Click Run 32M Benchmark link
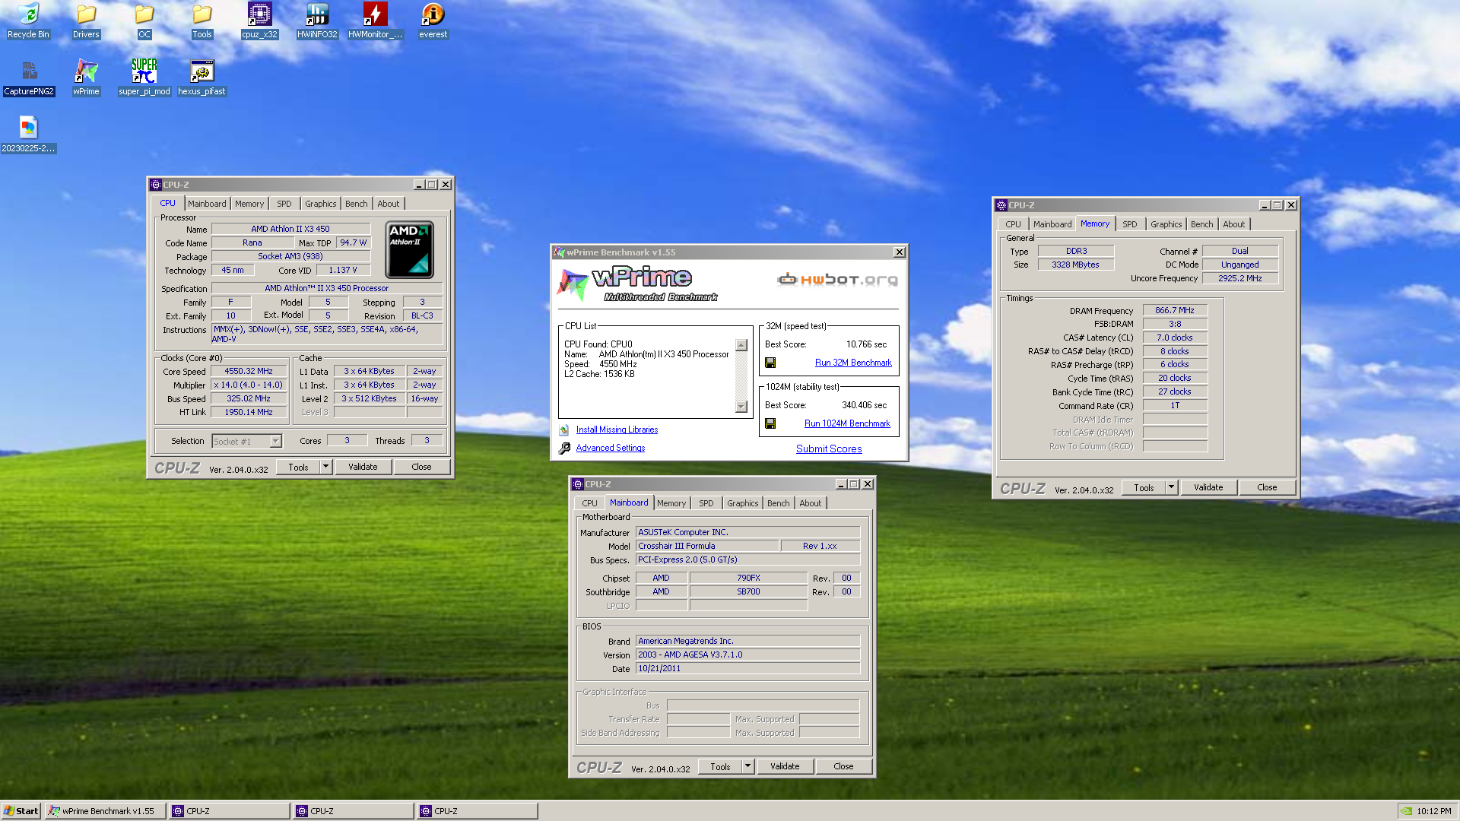The height and width of the screenshot is (821, 1460). 853,363
